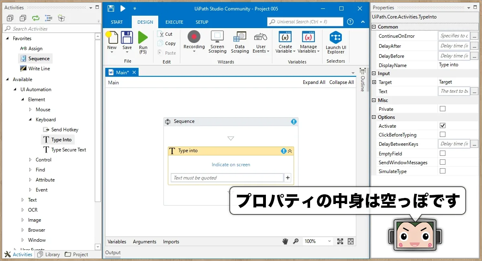Open the Library panel tab
The image size is (482, 261).
(49, 255)
